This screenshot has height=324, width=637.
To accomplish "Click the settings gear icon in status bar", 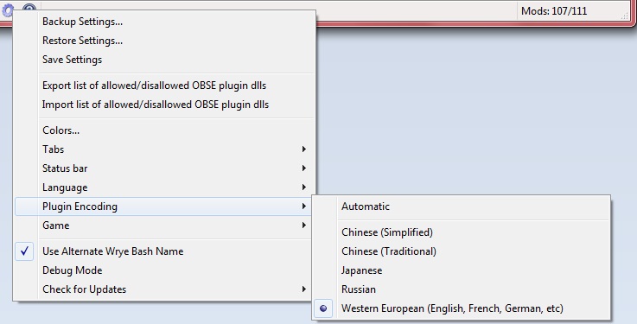I will 8,10.
